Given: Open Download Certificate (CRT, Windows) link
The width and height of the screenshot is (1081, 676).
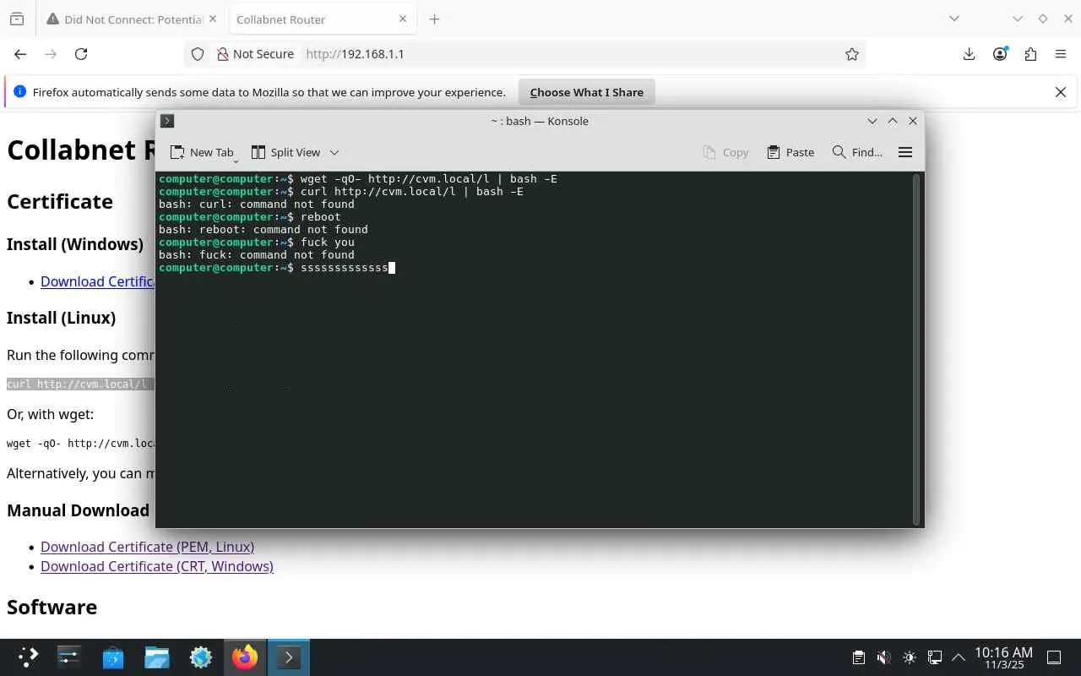Looking at the screenshot, I should [x=157, y=566].
